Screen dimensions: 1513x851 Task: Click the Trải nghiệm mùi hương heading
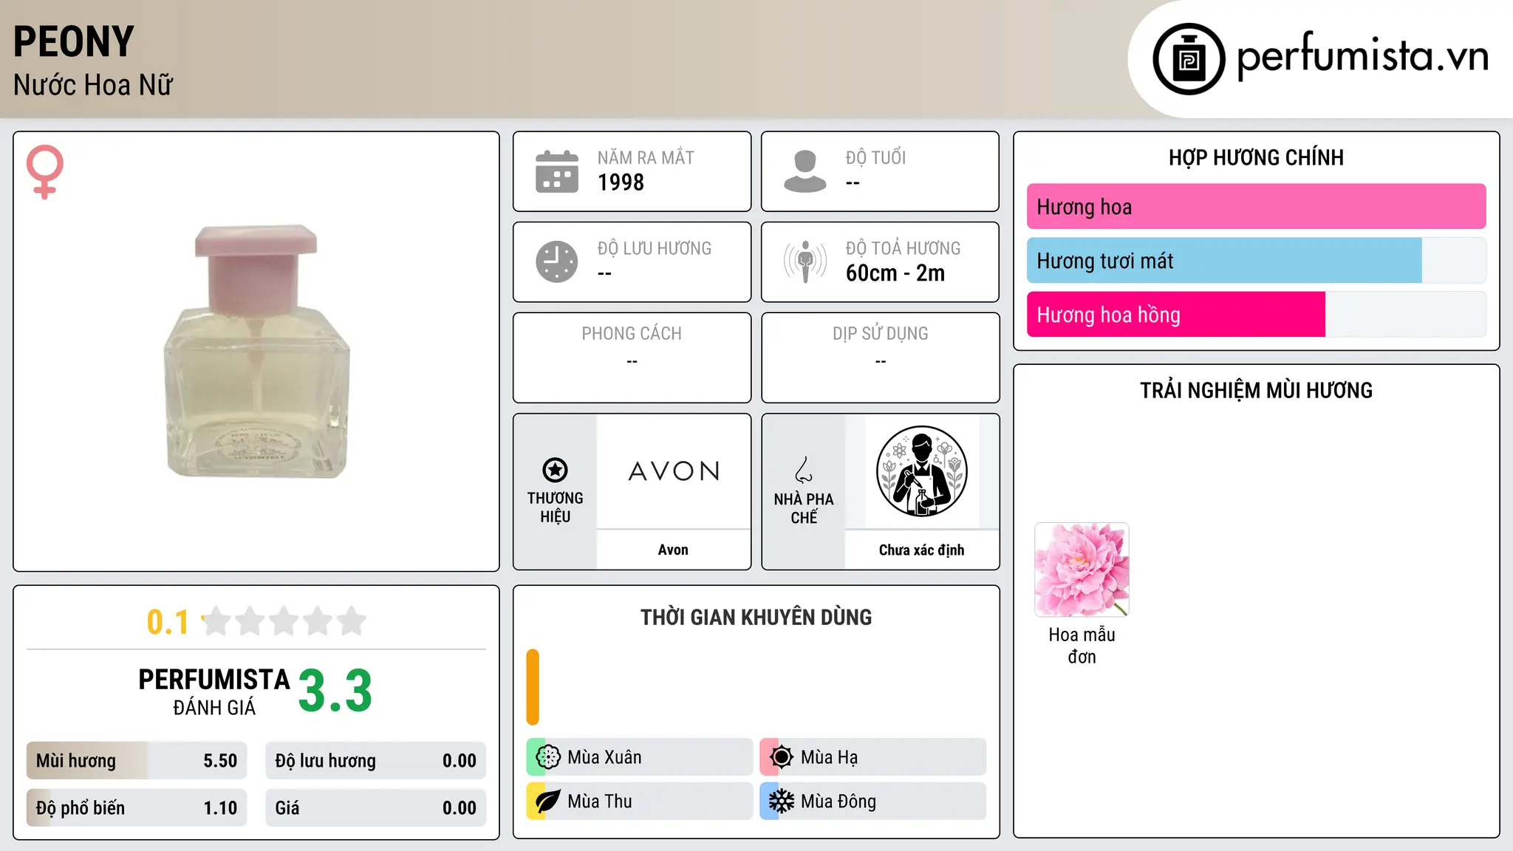[1256, 391]
